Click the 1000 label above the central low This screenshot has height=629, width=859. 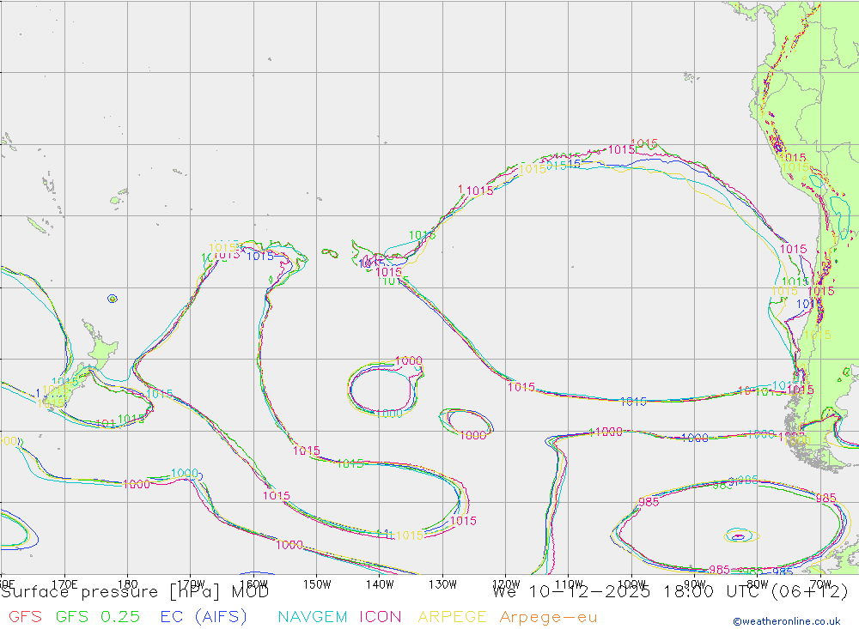coord(409,360)
